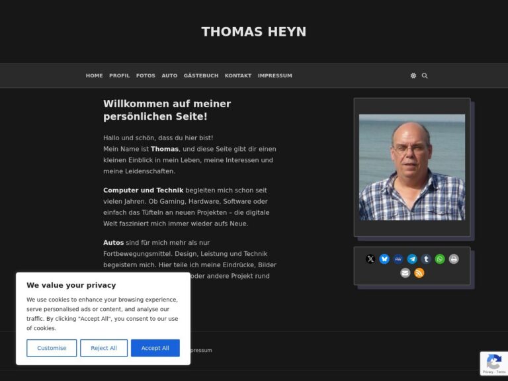The image size is (508, 381).
Task: Open the search icon in the navigation bar
Action: point(425,75)
